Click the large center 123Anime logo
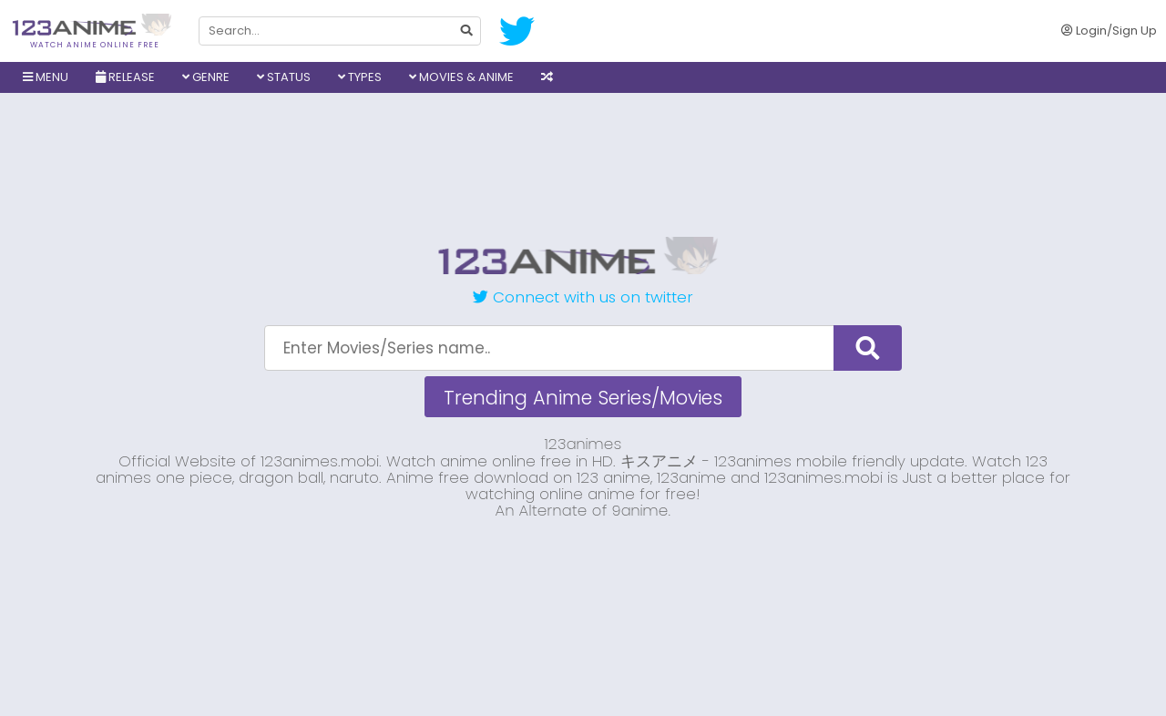Image resolution: width=1166 pixels, height=716 pixels. tap(578, 256)
